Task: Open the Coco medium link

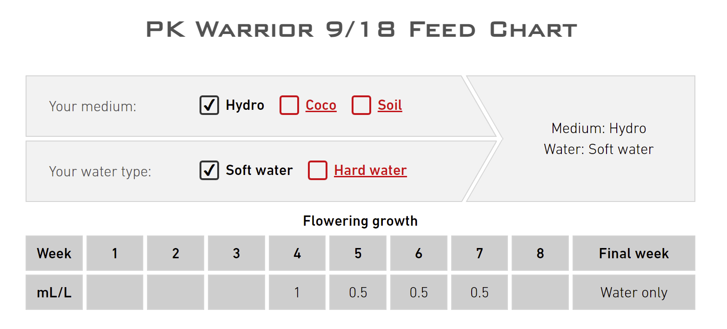Action: click(321, 105)
